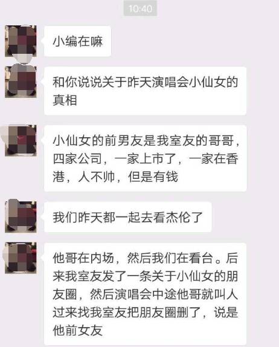Open profile via avatar next to '和你说说关于昨天演唱会' message
279x347 pixels.
pos(21,82)
